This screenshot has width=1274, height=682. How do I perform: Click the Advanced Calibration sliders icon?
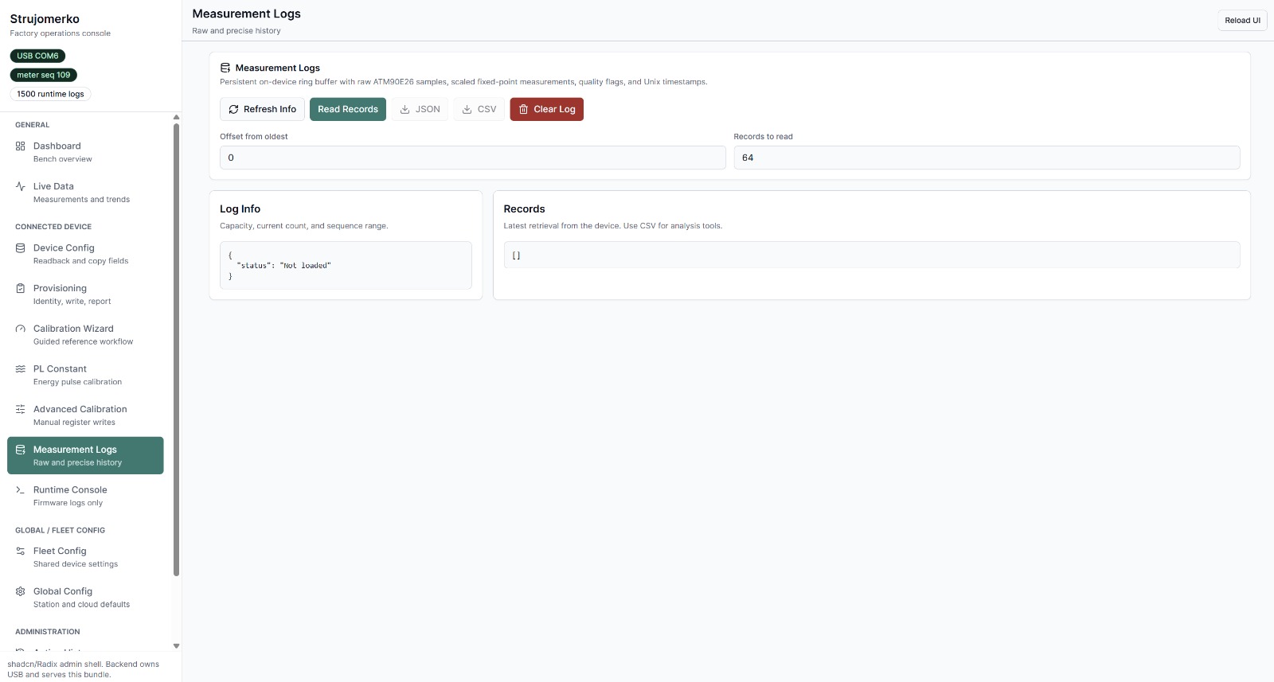point(21,409)
